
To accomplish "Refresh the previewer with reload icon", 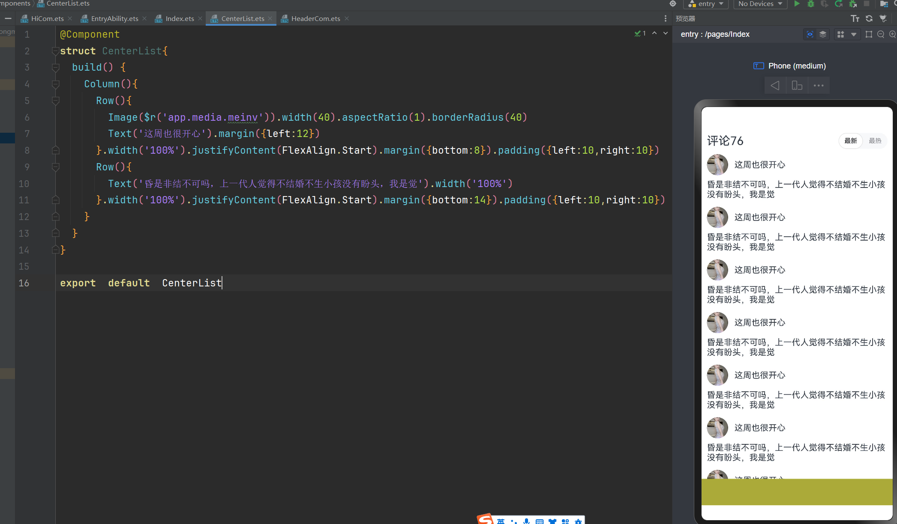I will (x=869, y=18).
